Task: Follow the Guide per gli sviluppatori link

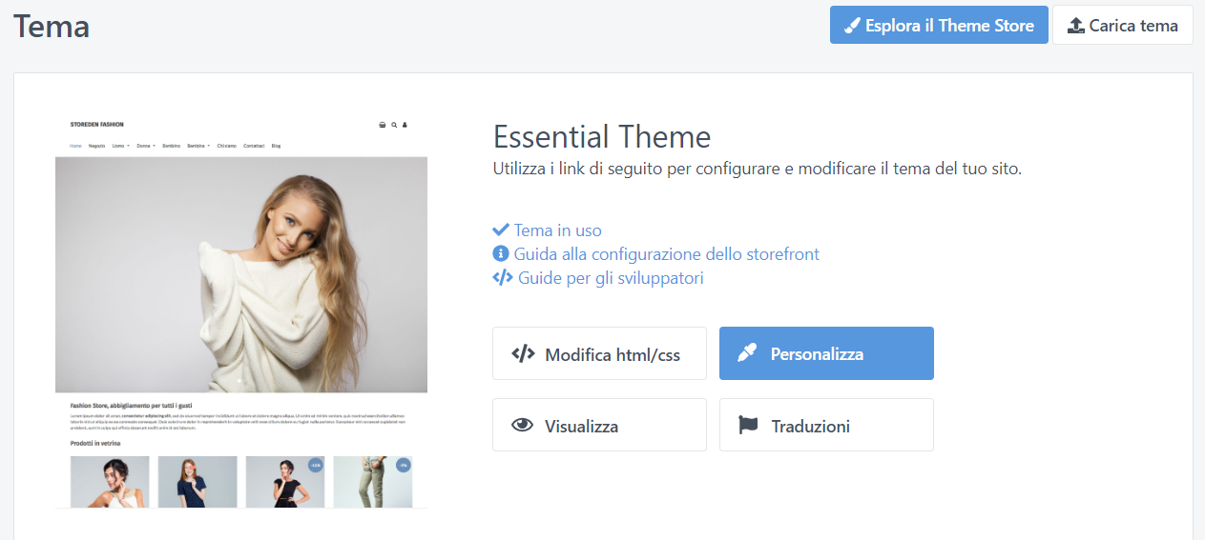Action: (x=611, y=278)
